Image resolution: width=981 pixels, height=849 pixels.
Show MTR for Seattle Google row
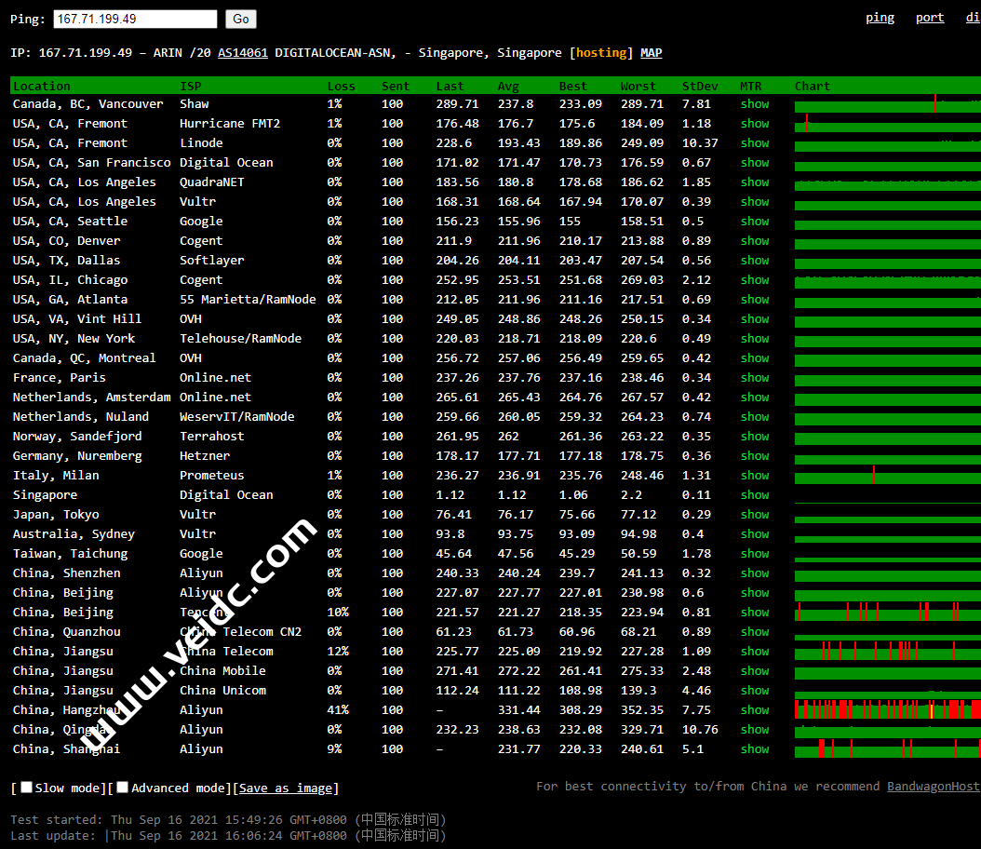(x=755, y=222)
